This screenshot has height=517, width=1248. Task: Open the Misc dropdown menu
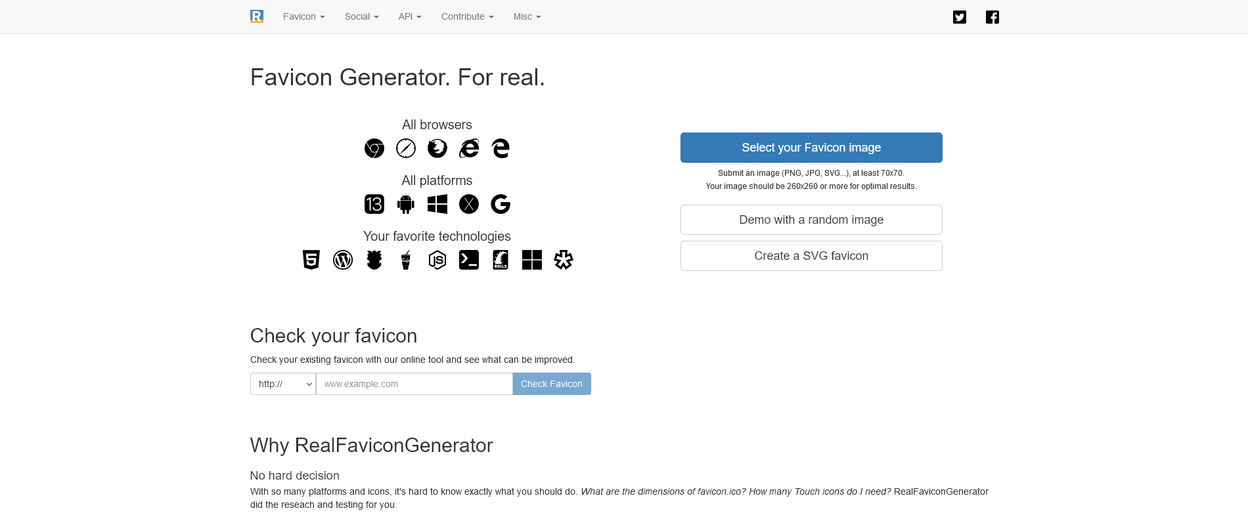pyautogui.click(x=527, y=16)
